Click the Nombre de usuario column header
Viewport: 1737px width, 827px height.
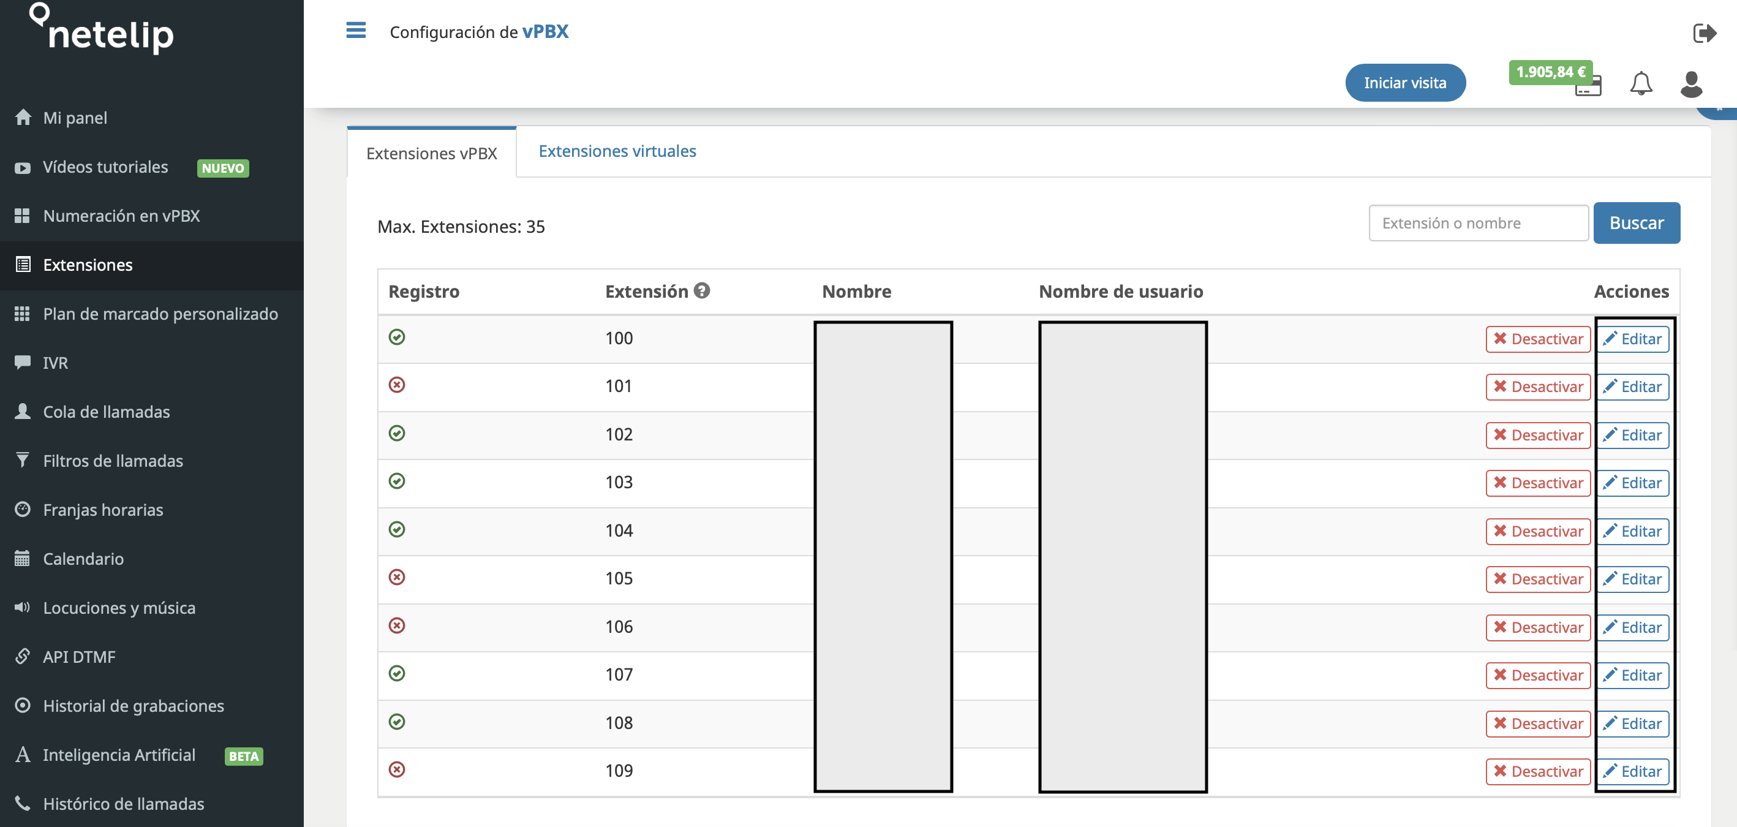pyautogui.click(x=1121, y=292)
